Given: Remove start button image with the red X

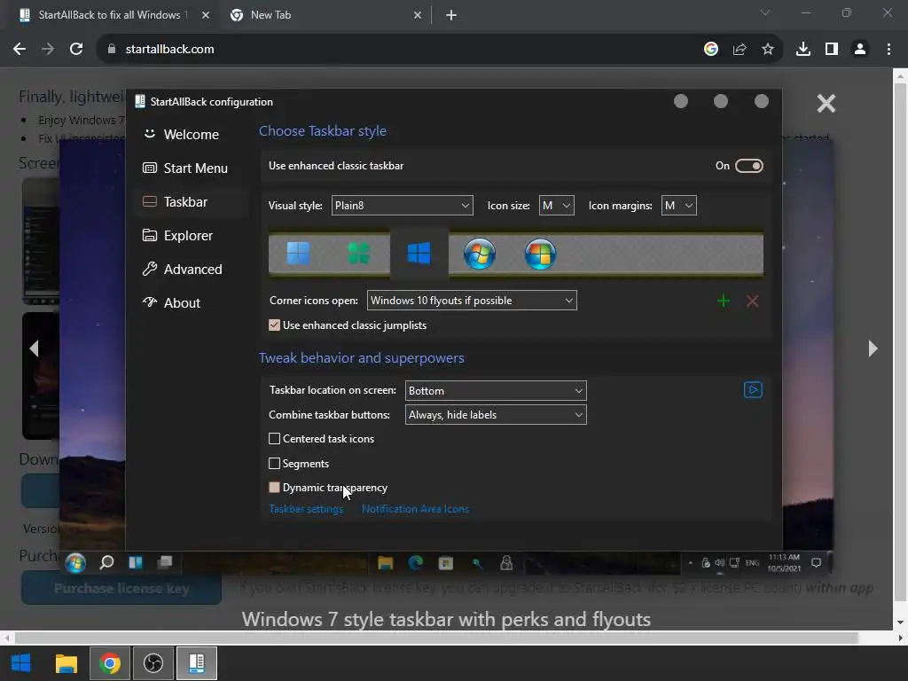Looking at the screenshot, I should click(752, 301).
